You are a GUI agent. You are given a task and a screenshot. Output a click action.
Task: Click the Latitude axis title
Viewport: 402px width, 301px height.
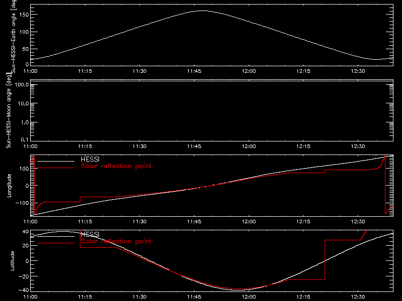(x=12, y=261)
